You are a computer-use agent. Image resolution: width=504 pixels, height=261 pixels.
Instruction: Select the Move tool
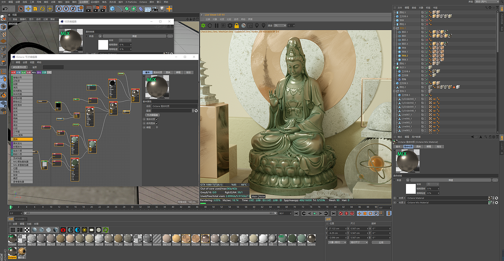pos(28,9)
